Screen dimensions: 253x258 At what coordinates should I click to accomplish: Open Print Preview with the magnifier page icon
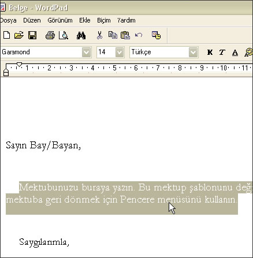click(x=64, y=35)
